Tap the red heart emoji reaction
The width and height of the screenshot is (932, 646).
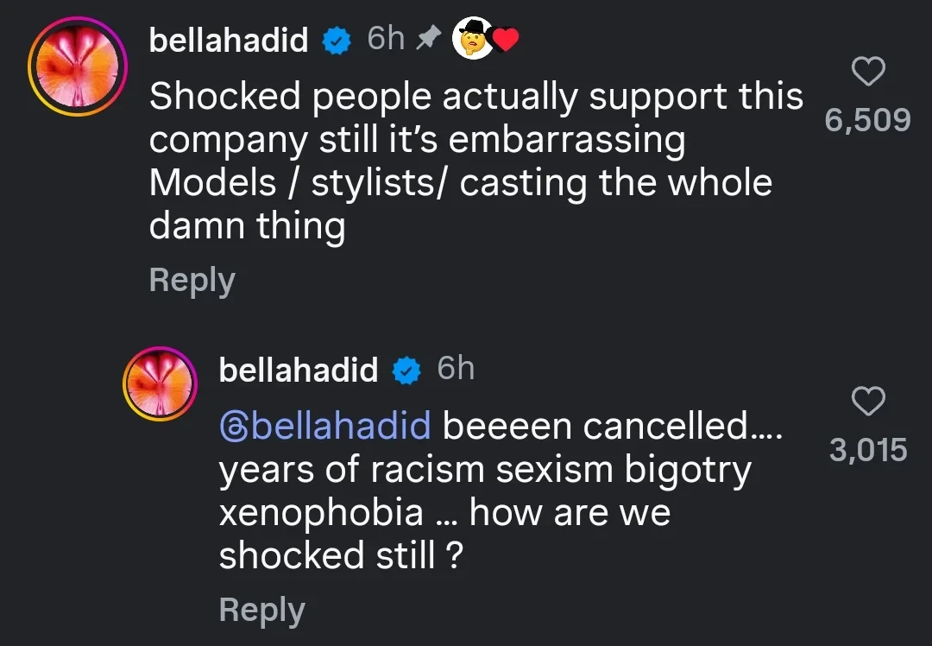click(505, 39)
